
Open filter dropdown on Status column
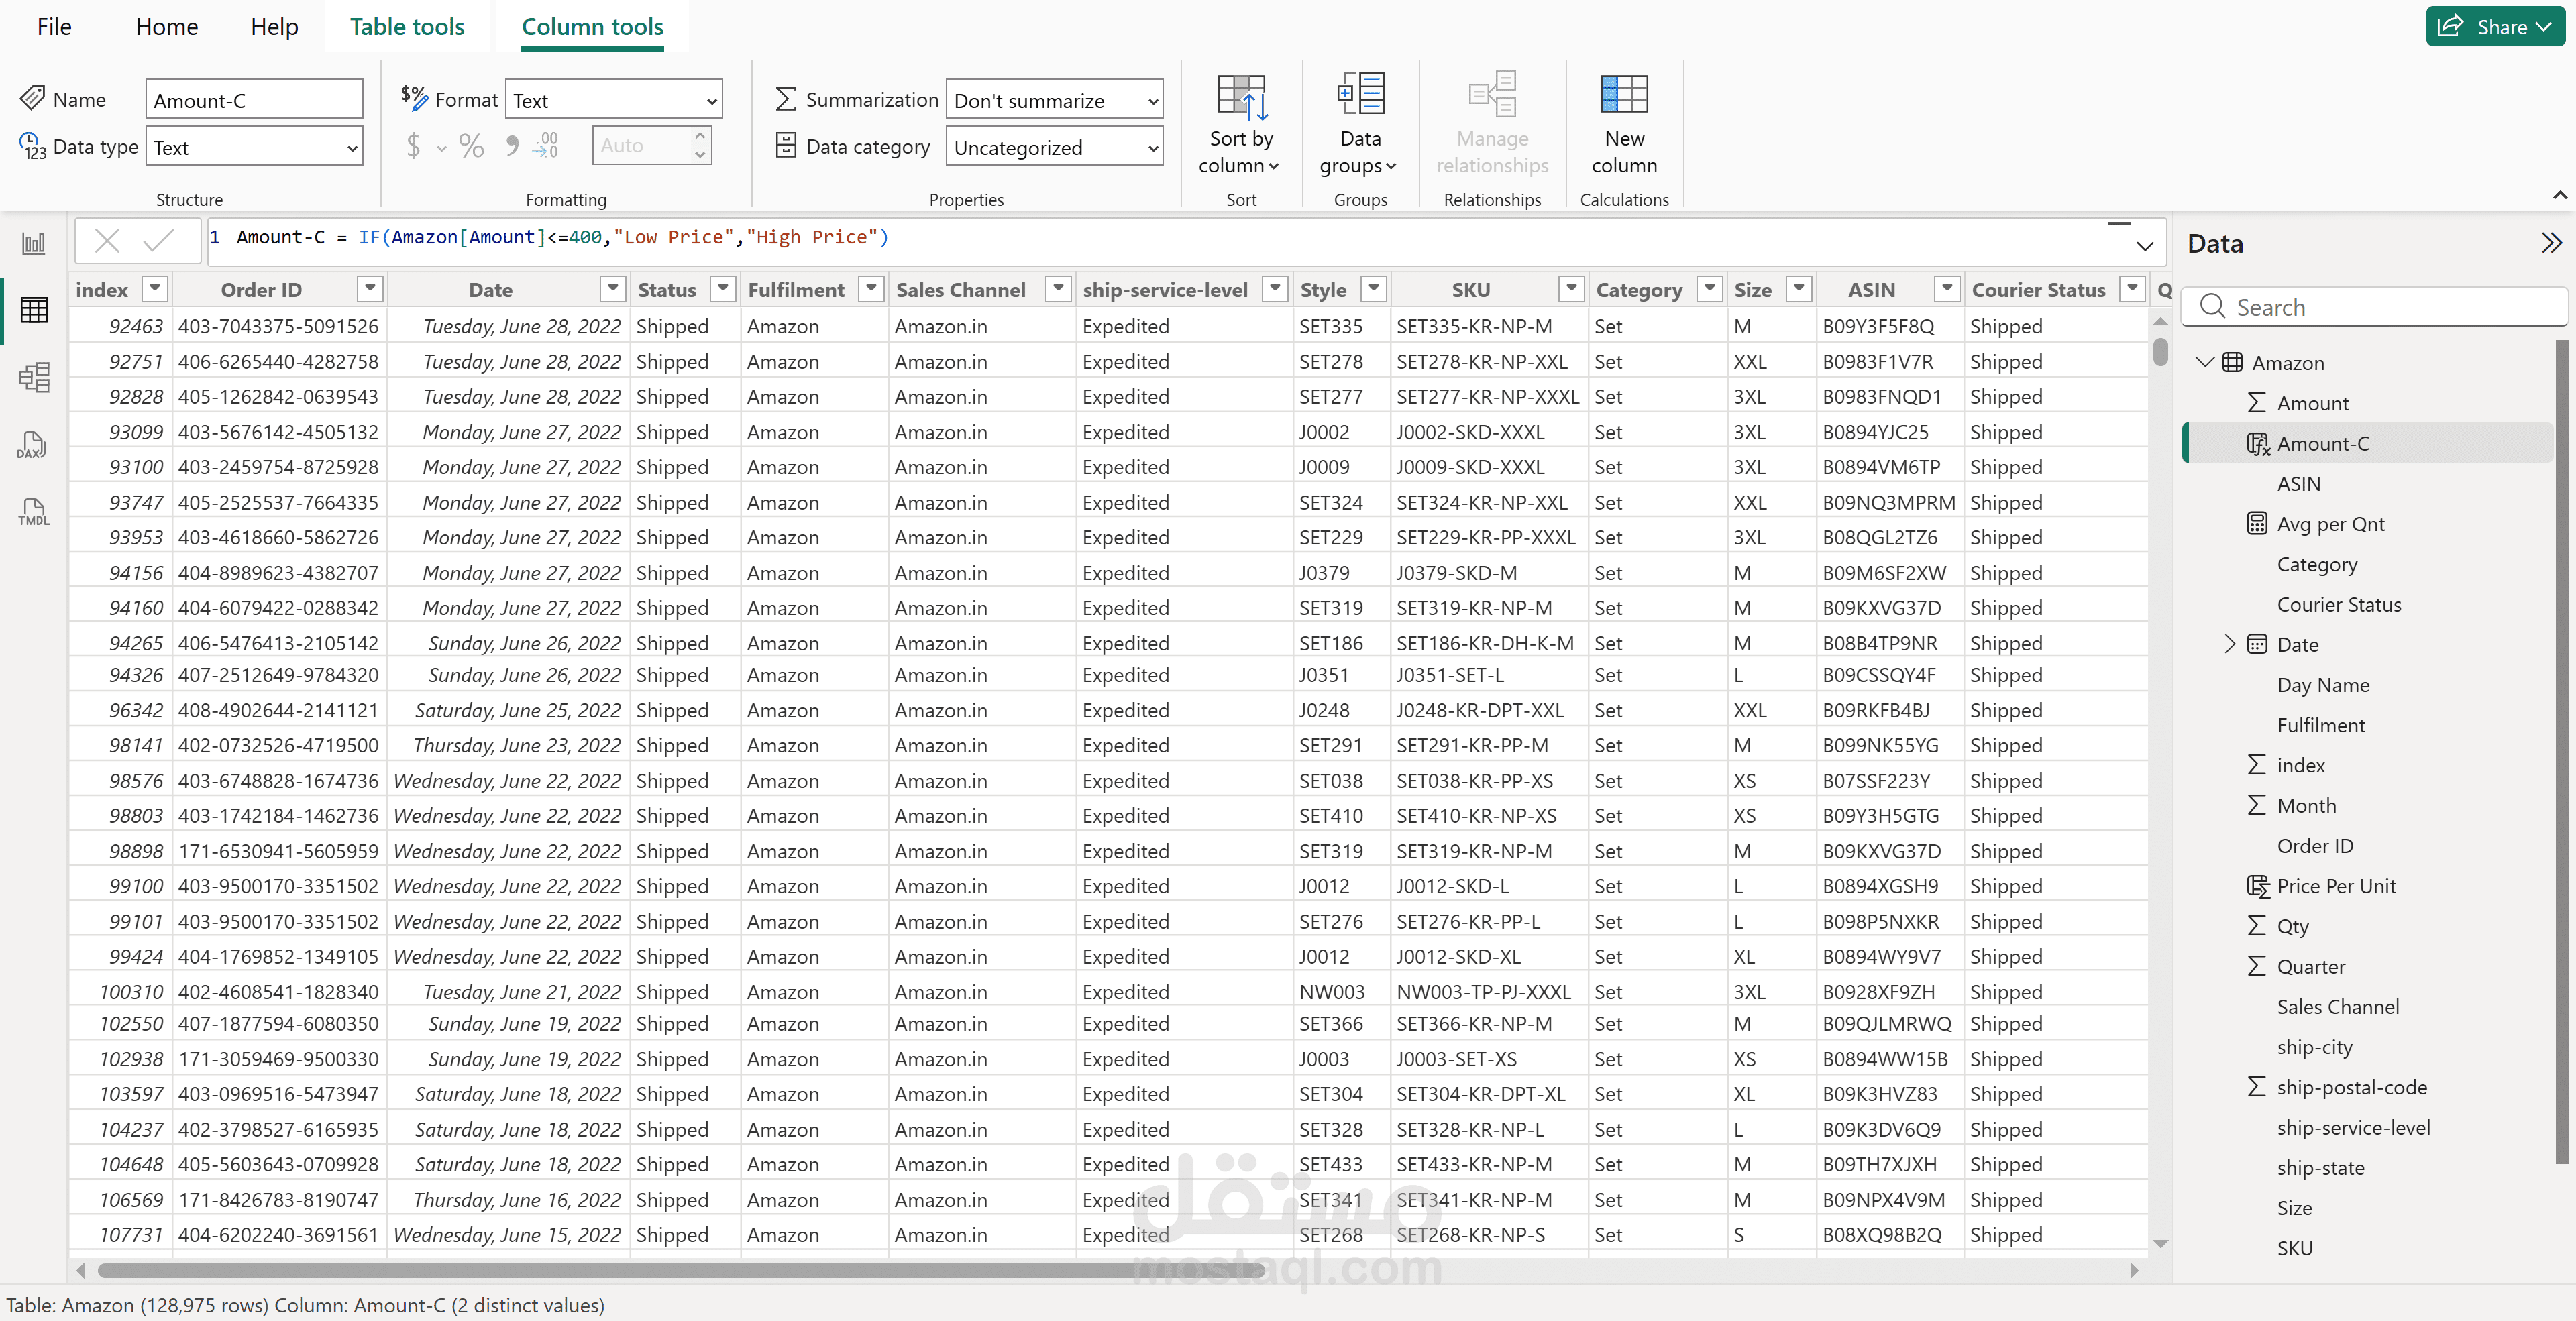722,289
